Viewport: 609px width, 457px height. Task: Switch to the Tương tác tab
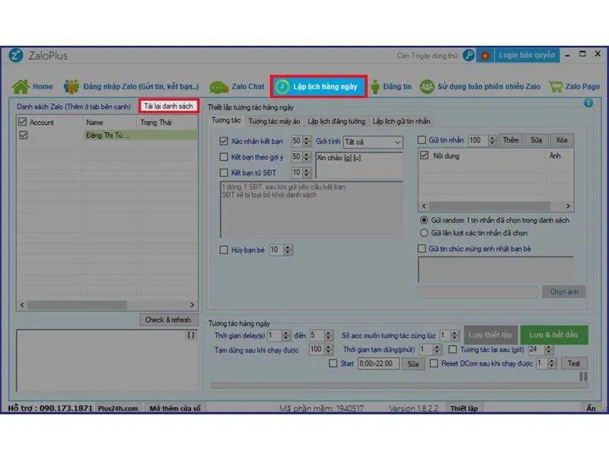[226, 120]
